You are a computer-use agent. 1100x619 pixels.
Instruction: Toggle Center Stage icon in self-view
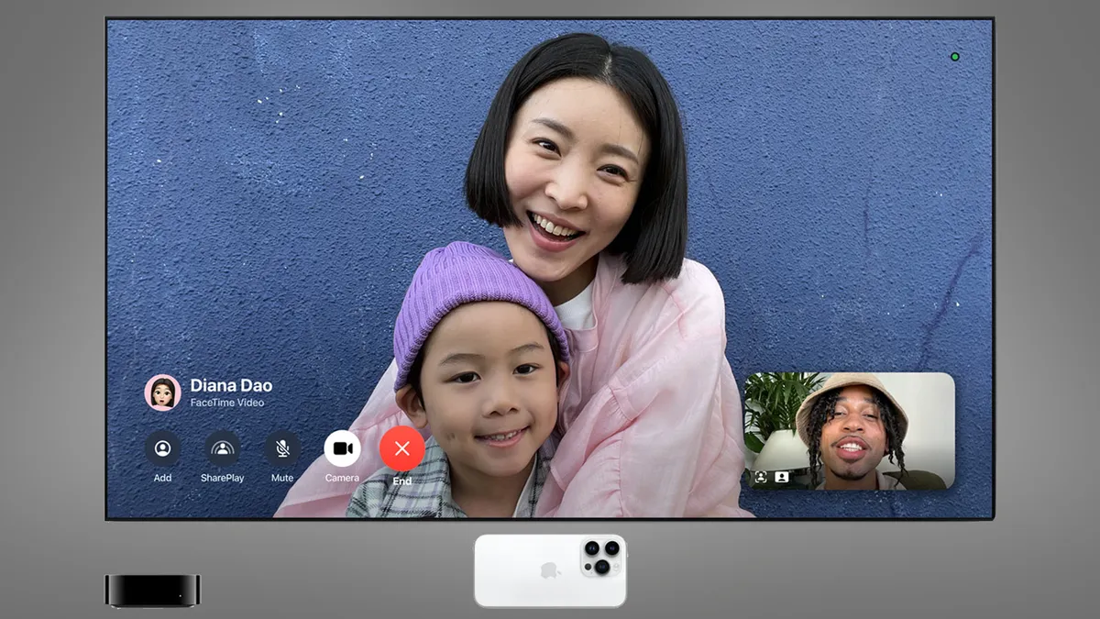pos(761,477)
